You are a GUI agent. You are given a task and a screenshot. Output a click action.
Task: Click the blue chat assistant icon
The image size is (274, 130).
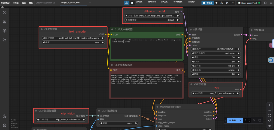click(x=271, y=60)
